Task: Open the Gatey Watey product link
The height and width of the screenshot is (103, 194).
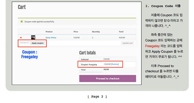Action: tap(51, 38)
